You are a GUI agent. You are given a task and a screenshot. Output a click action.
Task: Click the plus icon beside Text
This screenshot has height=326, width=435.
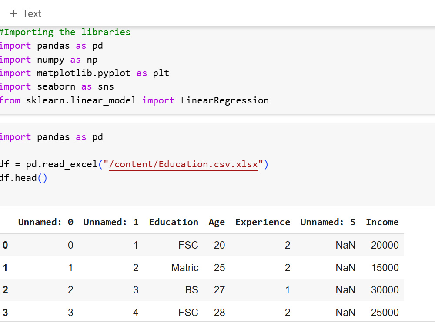pos(13,13)
